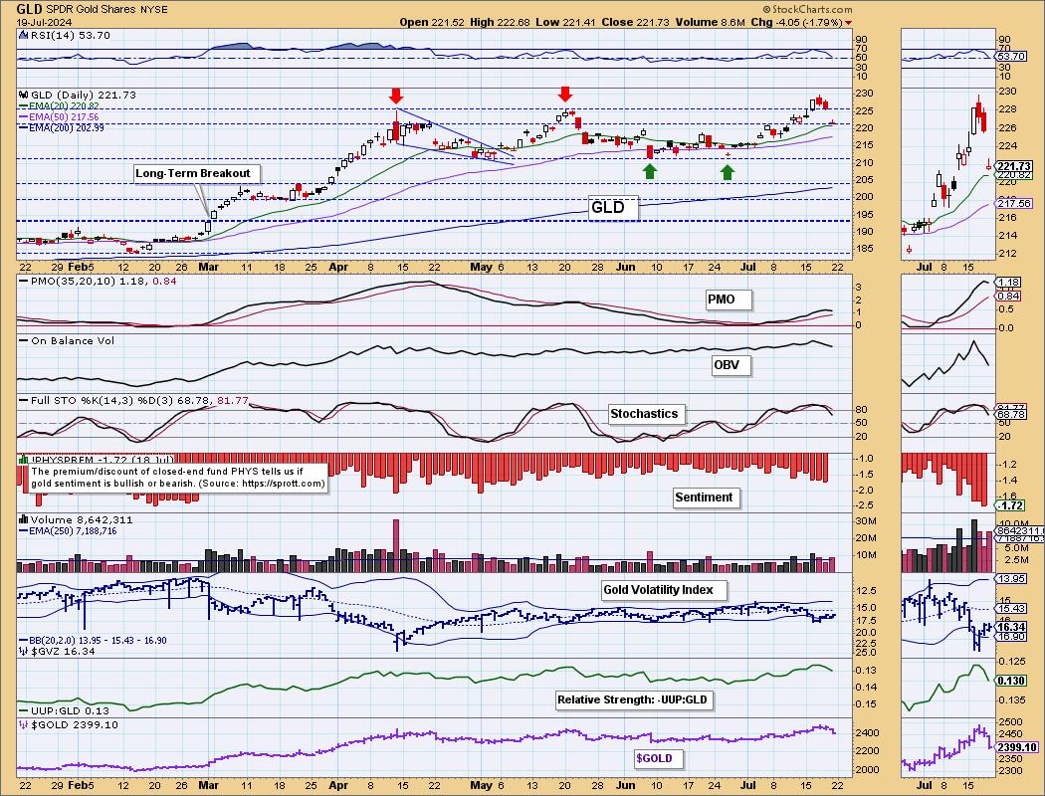
Task: Click the GLD (Daily) 221.73 legend
Action: [78, 96]
